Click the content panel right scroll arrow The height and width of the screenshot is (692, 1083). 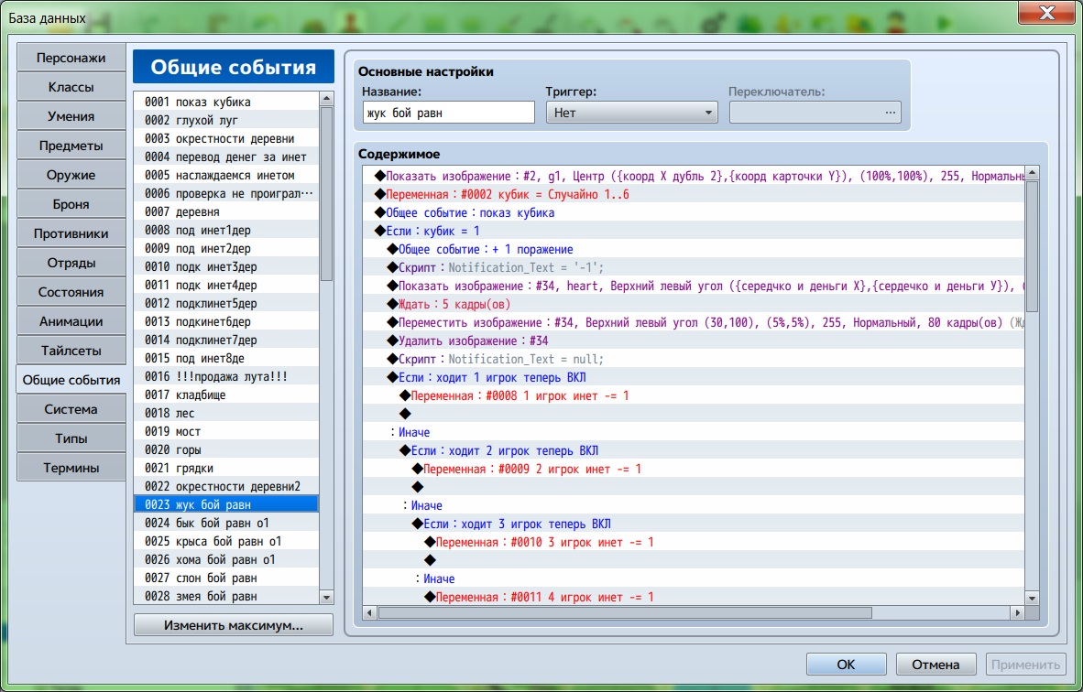tap(1016, 612)
